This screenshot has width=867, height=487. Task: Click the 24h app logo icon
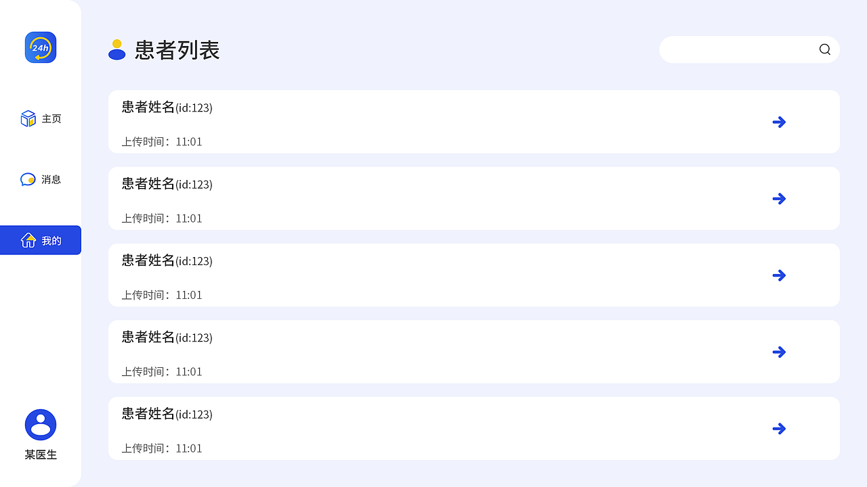click(40, 47)
